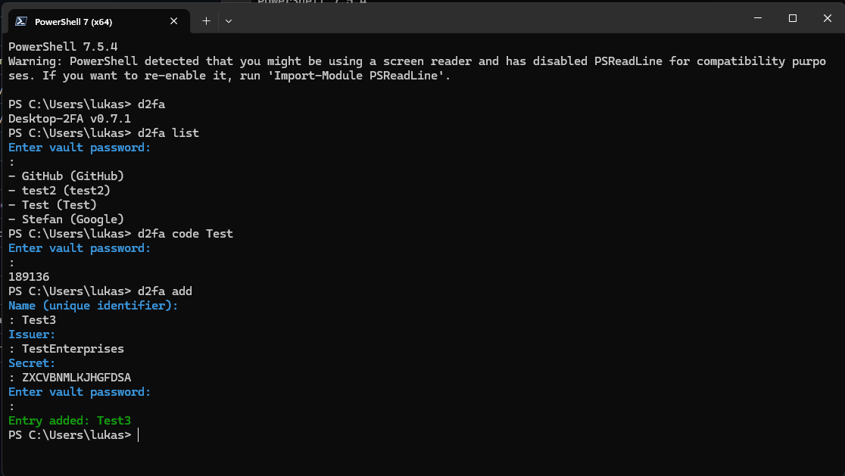Close the PowerShell 7 tab with its X
The image size is (845, 476).
pos(173,21)
